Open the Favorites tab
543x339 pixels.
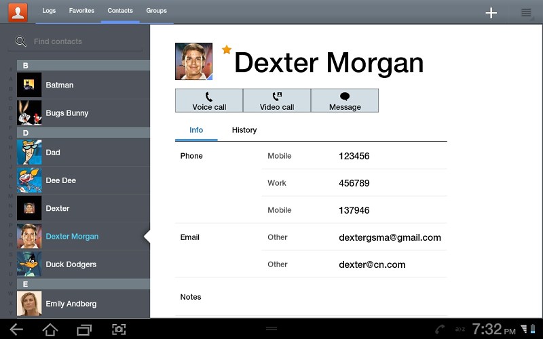pyautogui.click(x=81, y=11)
